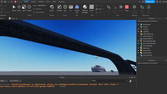
Task: Click the Color swatch
Action: pyautogui.click(x=92, y=7)
